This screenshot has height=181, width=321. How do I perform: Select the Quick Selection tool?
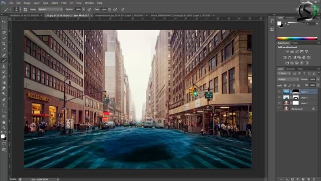(x=4, y=38)
